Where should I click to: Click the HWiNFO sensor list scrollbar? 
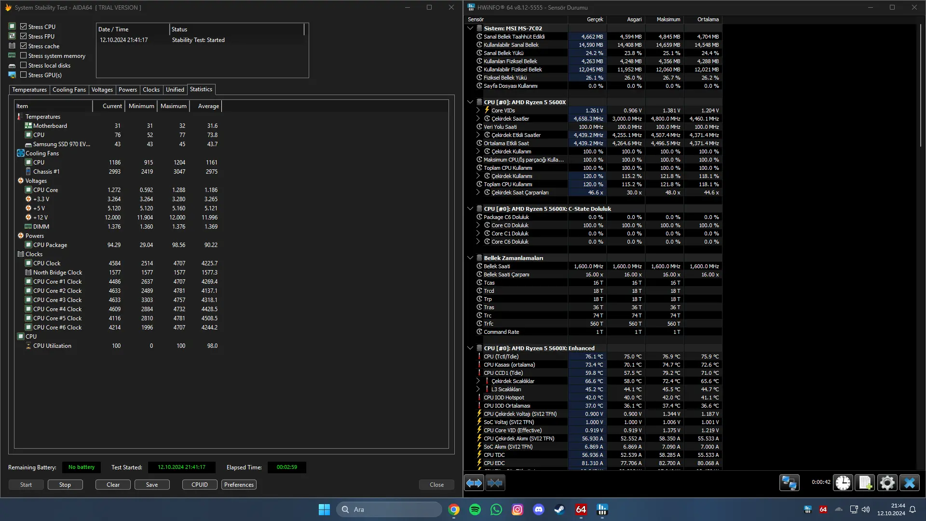click(920, 87)
